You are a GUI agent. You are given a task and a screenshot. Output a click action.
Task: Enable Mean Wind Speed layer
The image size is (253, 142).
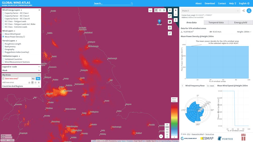click(3, 34)
